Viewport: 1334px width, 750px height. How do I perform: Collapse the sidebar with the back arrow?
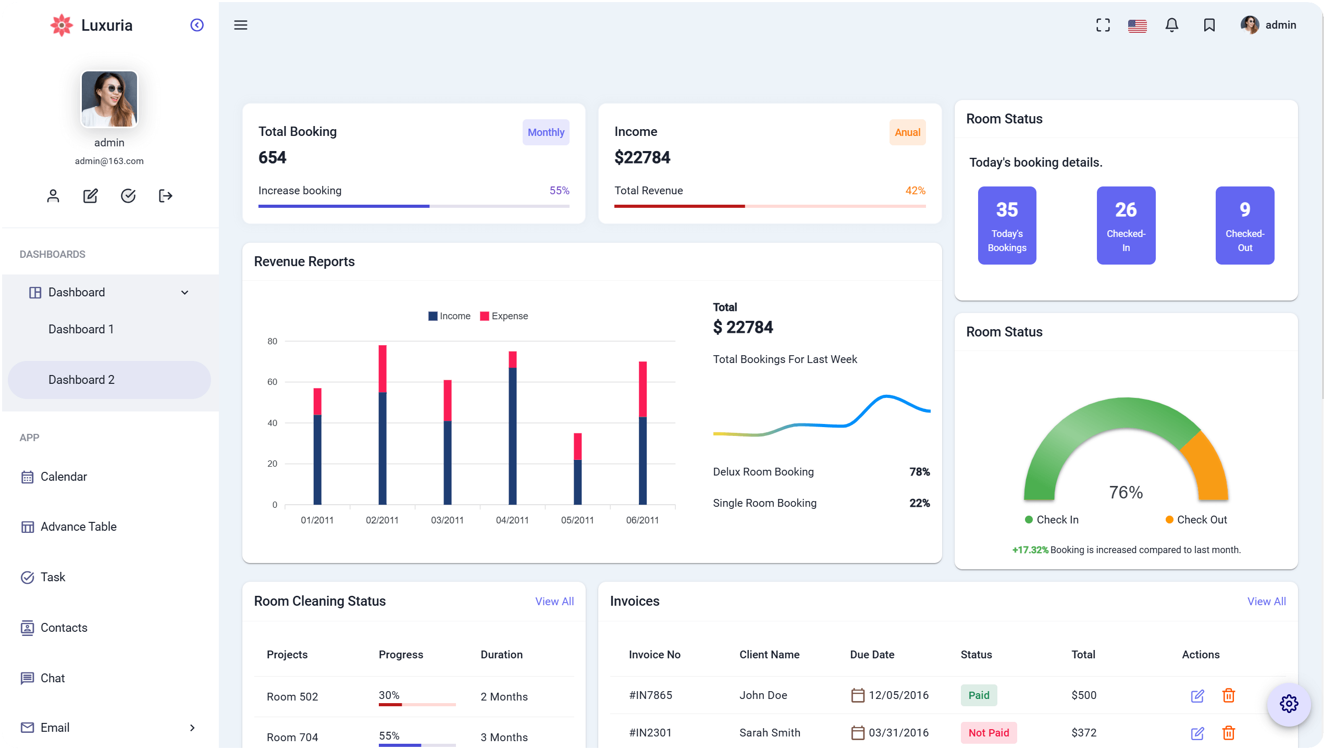tap(197, 24)
